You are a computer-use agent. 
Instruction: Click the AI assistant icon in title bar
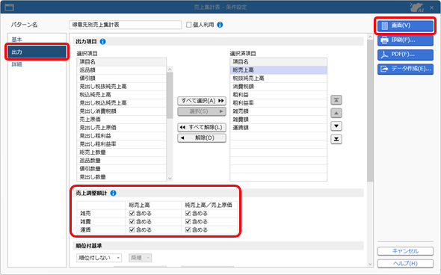[417, 7]
